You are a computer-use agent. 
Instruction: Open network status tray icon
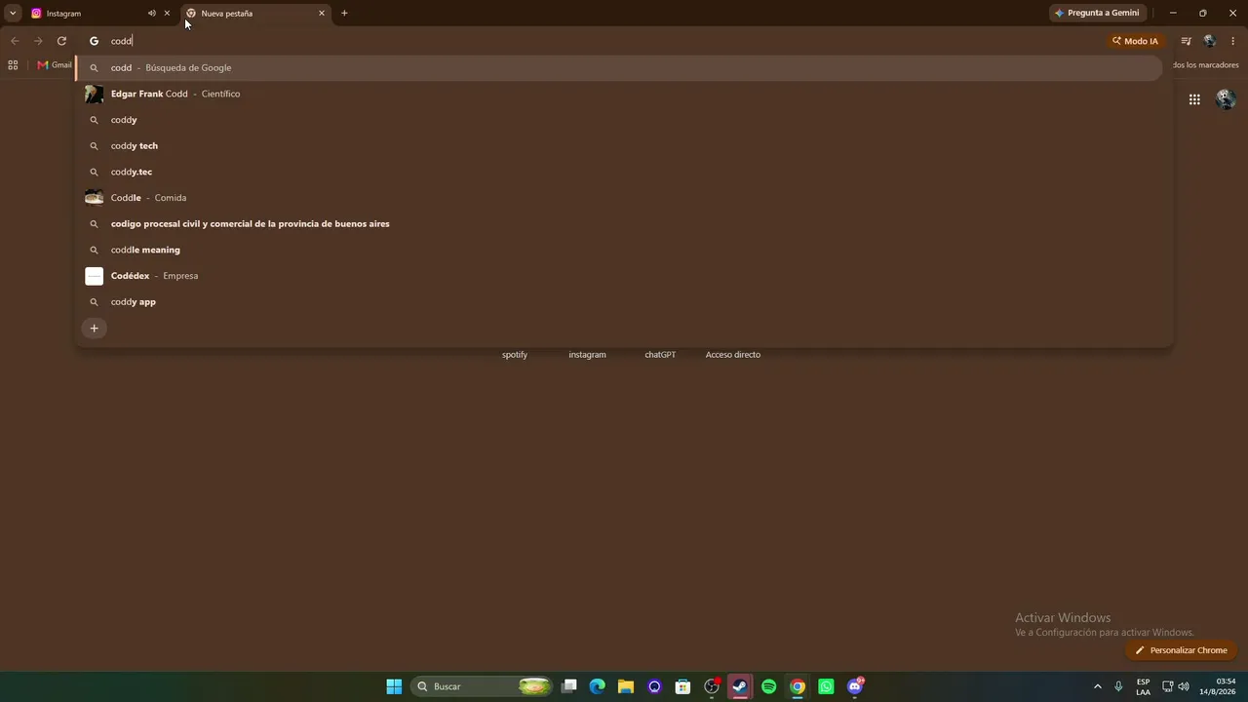coord(1168,686)
